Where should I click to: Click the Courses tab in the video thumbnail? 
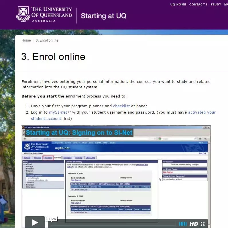58,158
